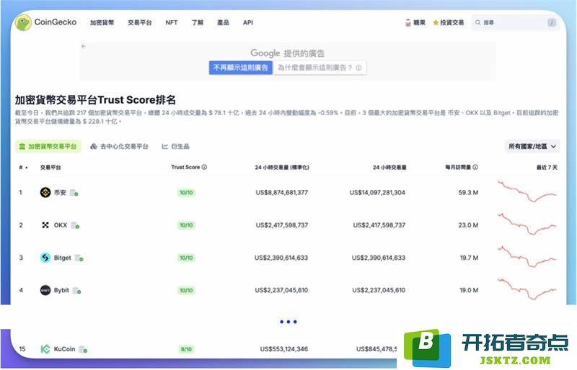Click the Bitget exchange logo
This screenshot has height=370, width=577.
pos(45,258)
